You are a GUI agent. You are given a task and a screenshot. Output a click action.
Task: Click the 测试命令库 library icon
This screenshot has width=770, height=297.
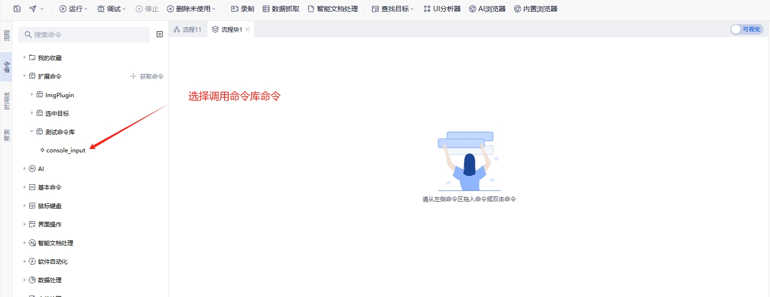tap(40, 132)
